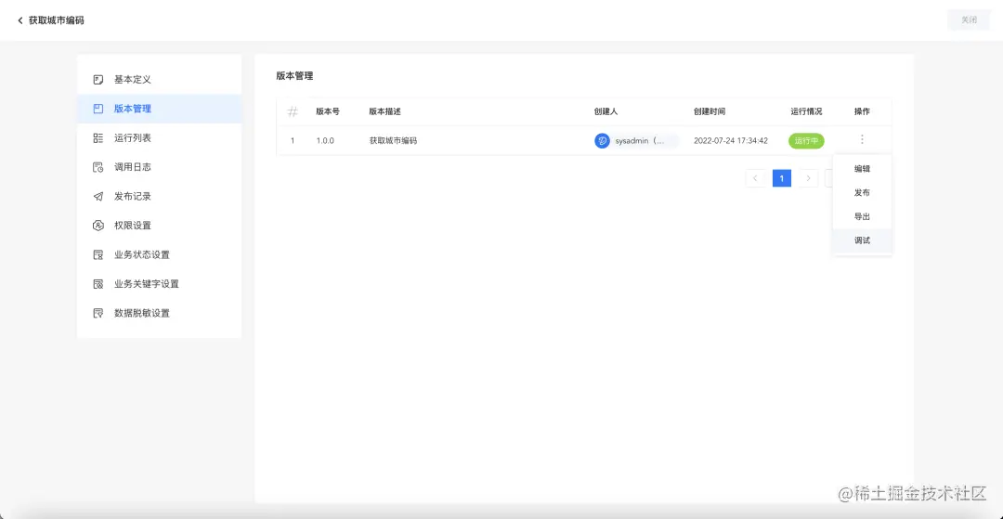The width and height of the screenshot is (1003, 519).
Task: Select page 1 in pagination
Action: [x=782, y=178]
